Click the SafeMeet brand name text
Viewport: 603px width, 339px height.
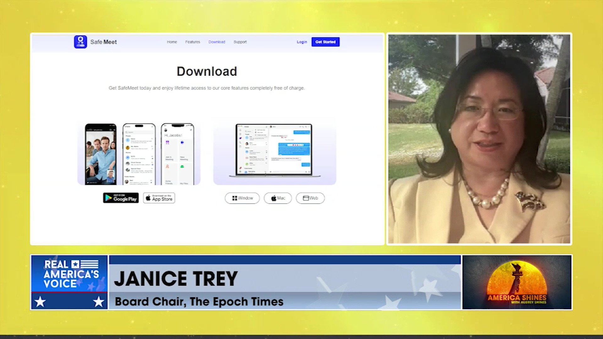point(103,42)
